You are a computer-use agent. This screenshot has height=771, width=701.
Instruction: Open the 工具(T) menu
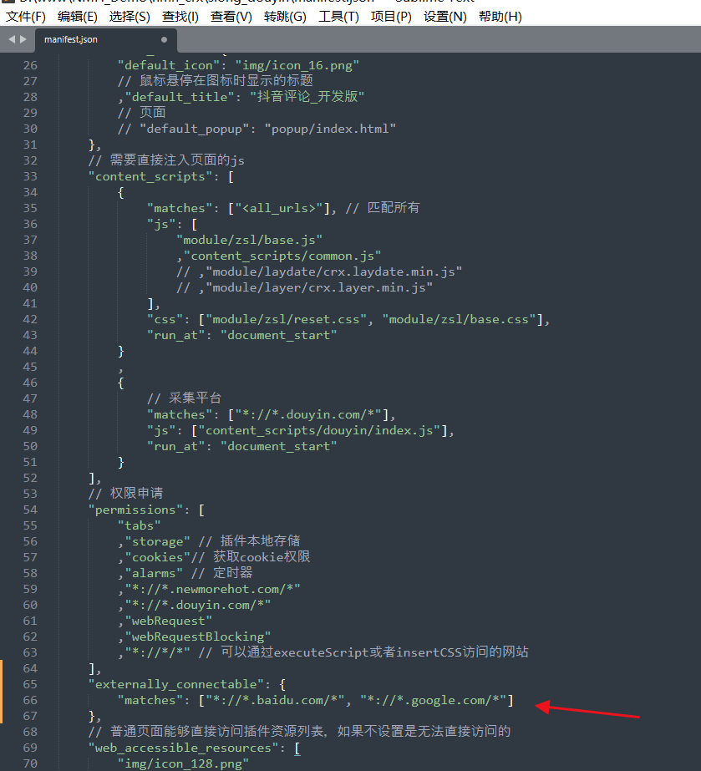[338, 17]
